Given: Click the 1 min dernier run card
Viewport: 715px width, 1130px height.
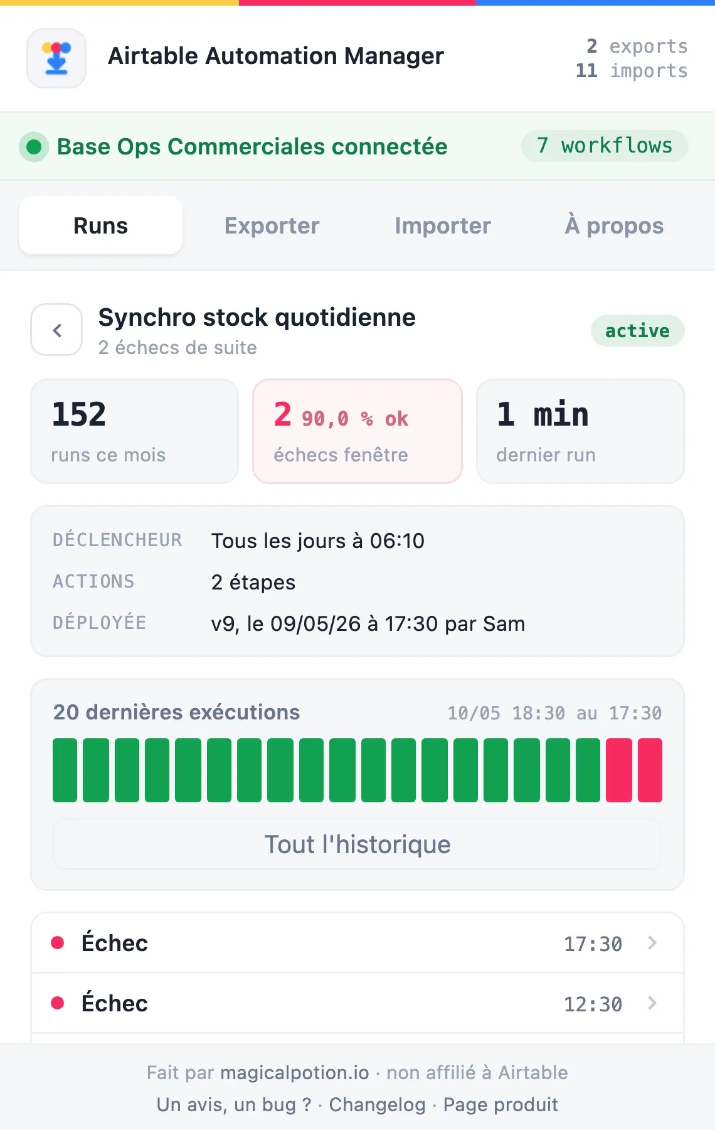Looking at the screenshot, I should 580,431.
